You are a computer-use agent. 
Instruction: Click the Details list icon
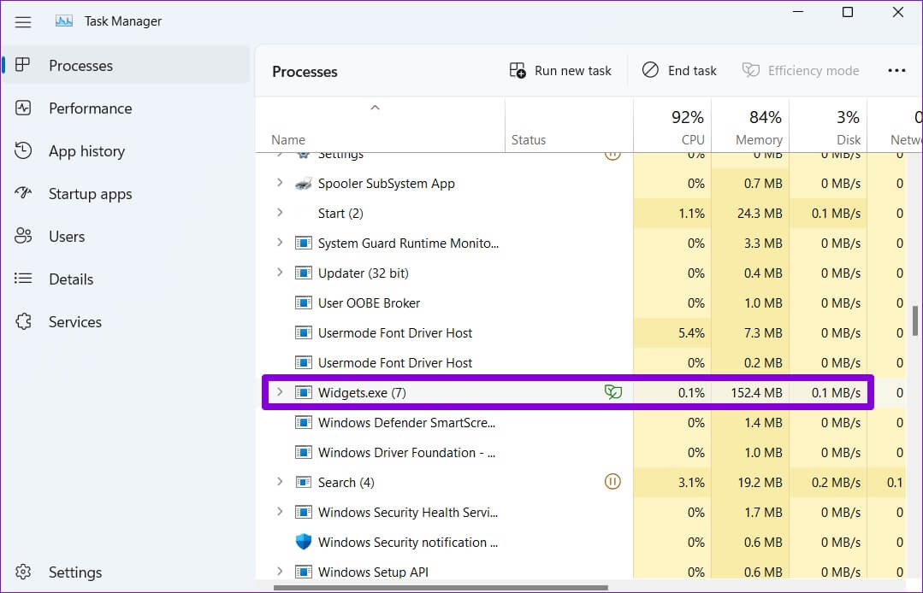click(23, 279)
